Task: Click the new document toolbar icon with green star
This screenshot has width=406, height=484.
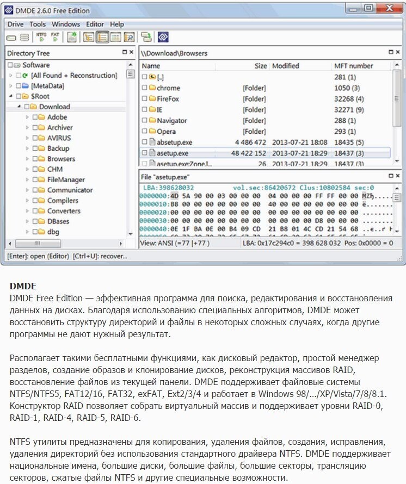Action: pyautogui.click(x=72, y=37)
